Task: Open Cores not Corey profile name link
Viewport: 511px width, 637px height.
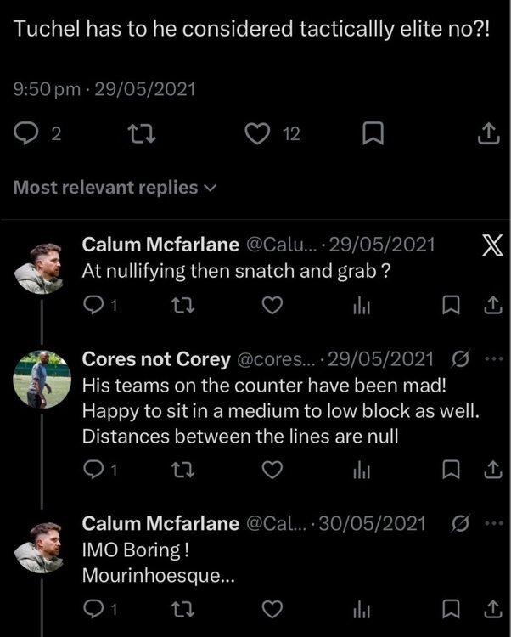Action: 156,359
